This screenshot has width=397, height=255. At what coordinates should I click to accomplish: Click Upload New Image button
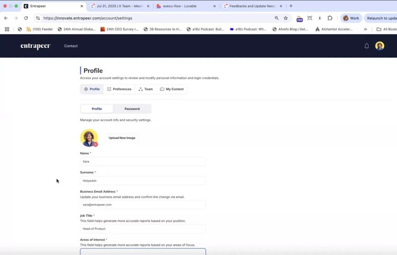tap(122, 138)
